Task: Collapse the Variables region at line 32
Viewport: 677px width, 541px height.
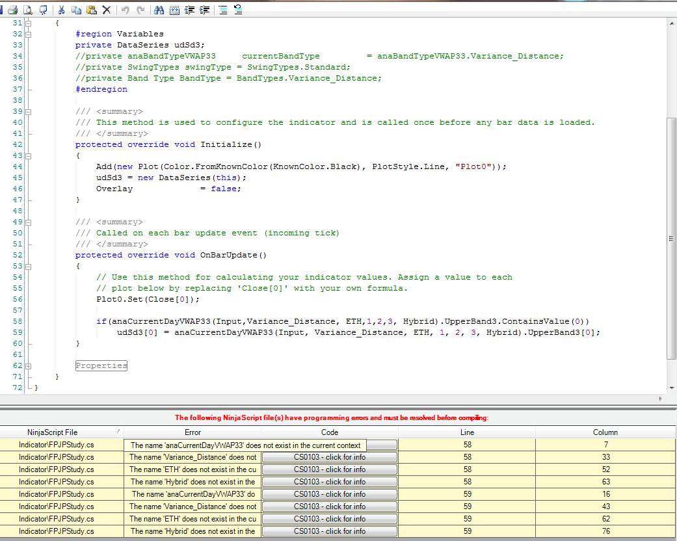Action: pyautogui.click(x=29, y=34)
